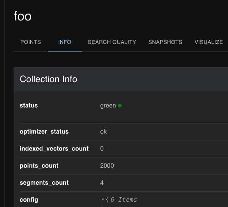Click the 'foo' collection title
The width and height of the screenshot is (228, 207).
(23, 16)
